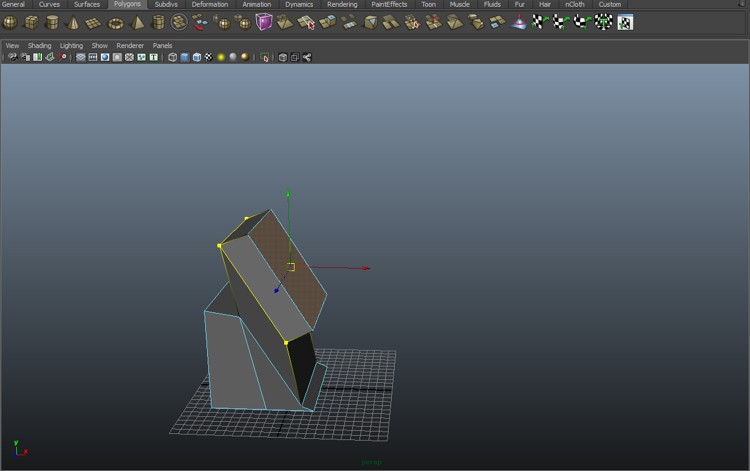The image size is (750, 471).
Task: Create a polygon cube from the shelf
Action: [x=30, y=22]
